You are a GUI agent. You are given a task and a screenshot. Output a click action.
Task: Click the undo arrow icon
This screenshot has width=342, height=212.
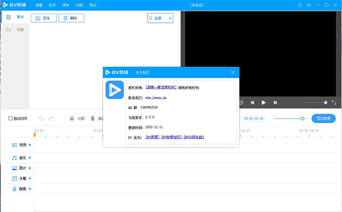click(x=41, y=119)
